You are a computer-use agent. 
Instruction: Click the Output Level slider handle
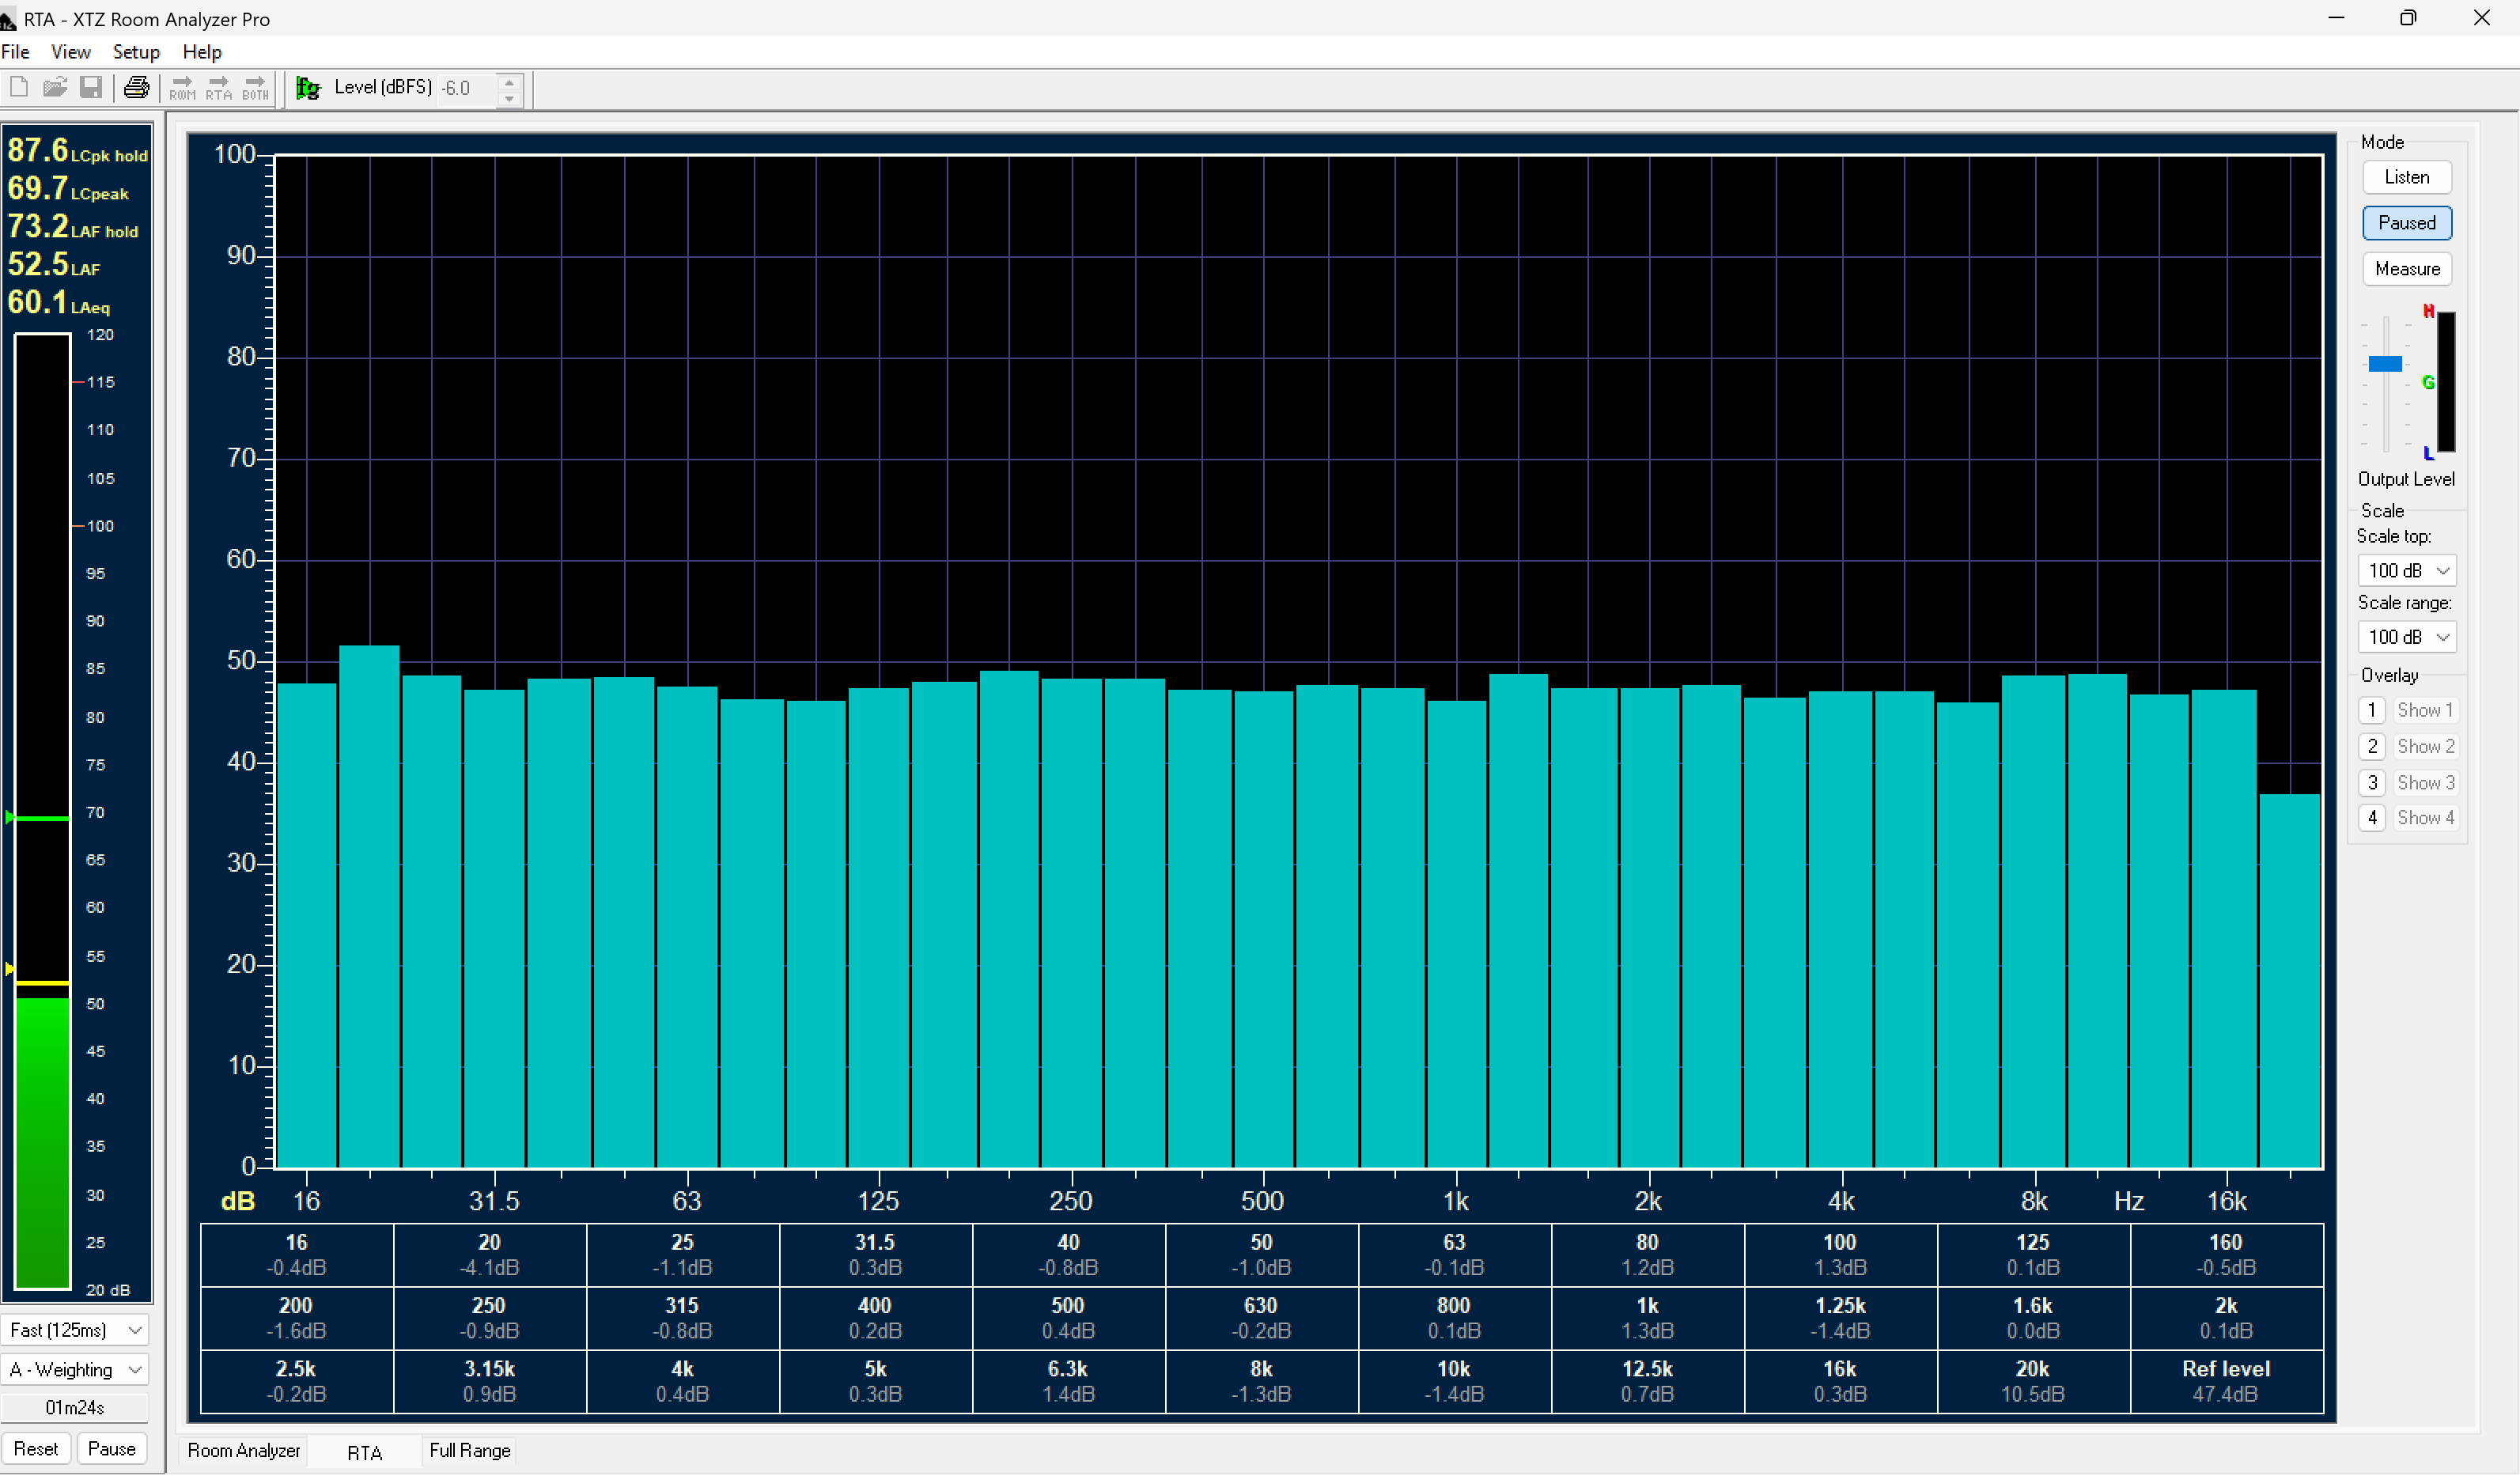tap(2385, 364)
